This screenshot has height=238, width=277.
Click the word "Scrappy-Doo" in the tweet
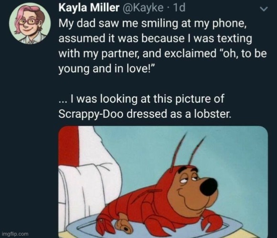(x=91, y=114)
